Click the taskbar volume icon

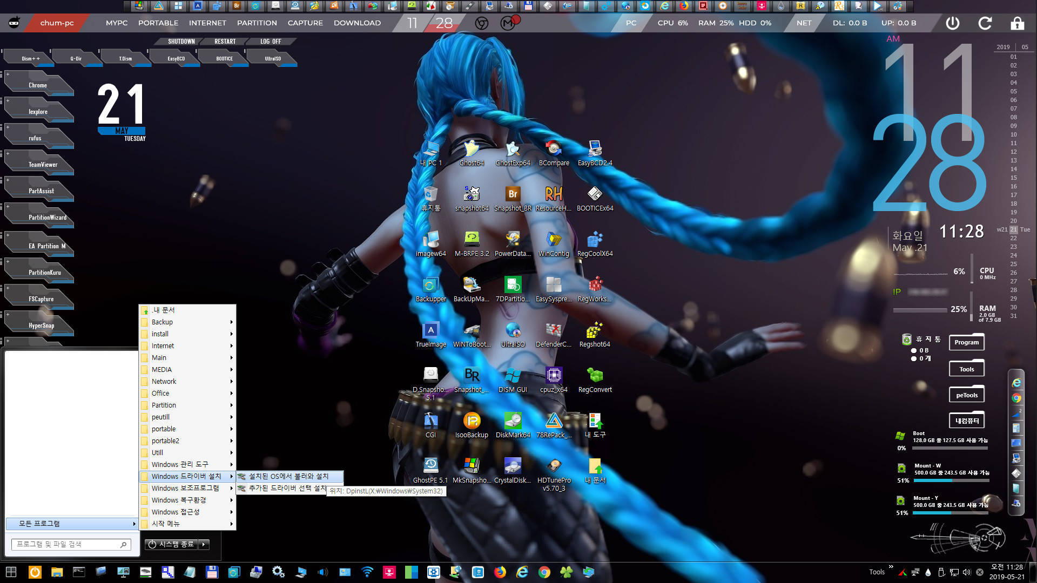[966, 572]
